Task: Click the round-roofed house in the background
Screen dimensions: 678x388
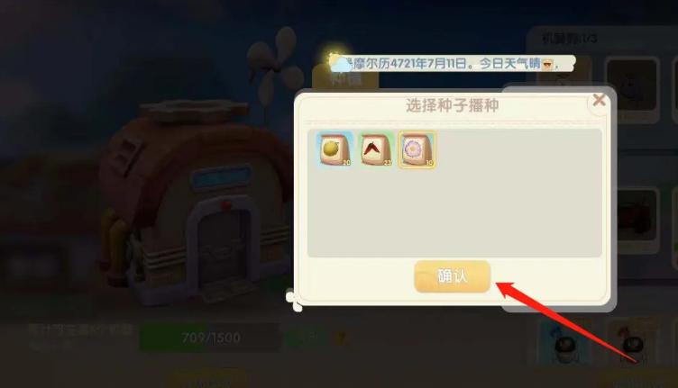Action: [x=196, y=203]
